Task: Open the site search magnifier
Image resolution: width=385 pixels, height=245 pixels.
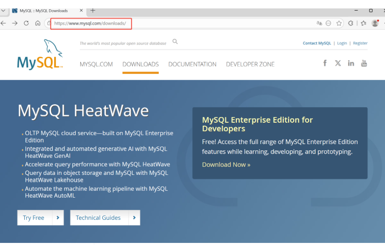Action: coord(175,42)
